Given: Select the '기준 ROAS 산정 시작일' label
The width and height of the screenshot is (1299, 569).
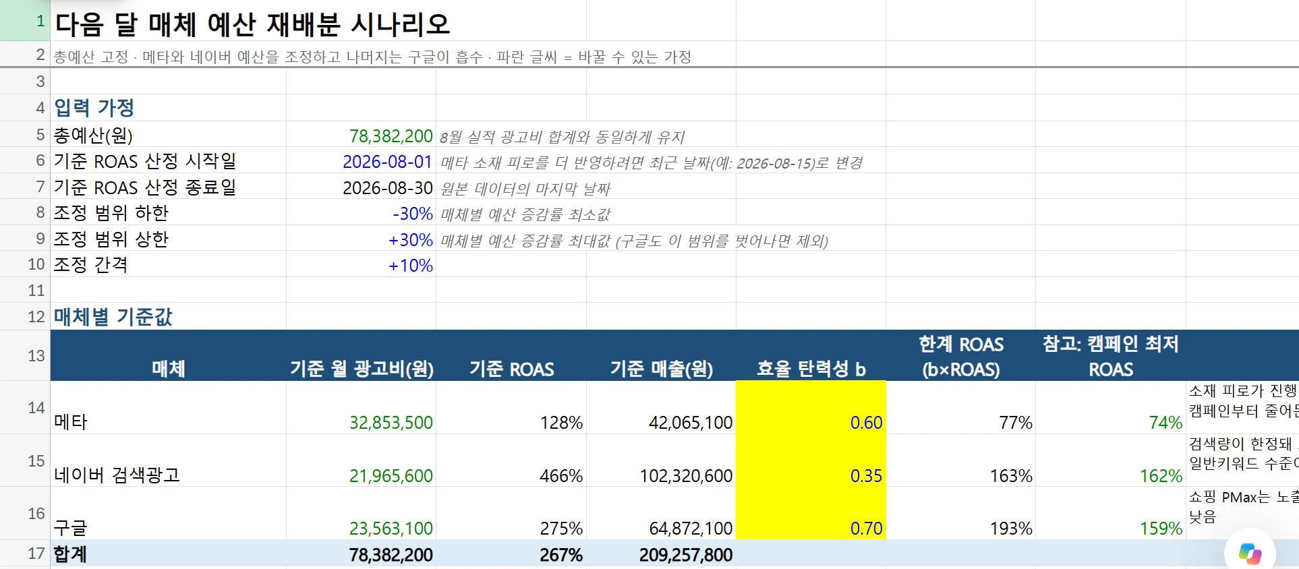Looking at the screenshot, I should tap(144, 161).
